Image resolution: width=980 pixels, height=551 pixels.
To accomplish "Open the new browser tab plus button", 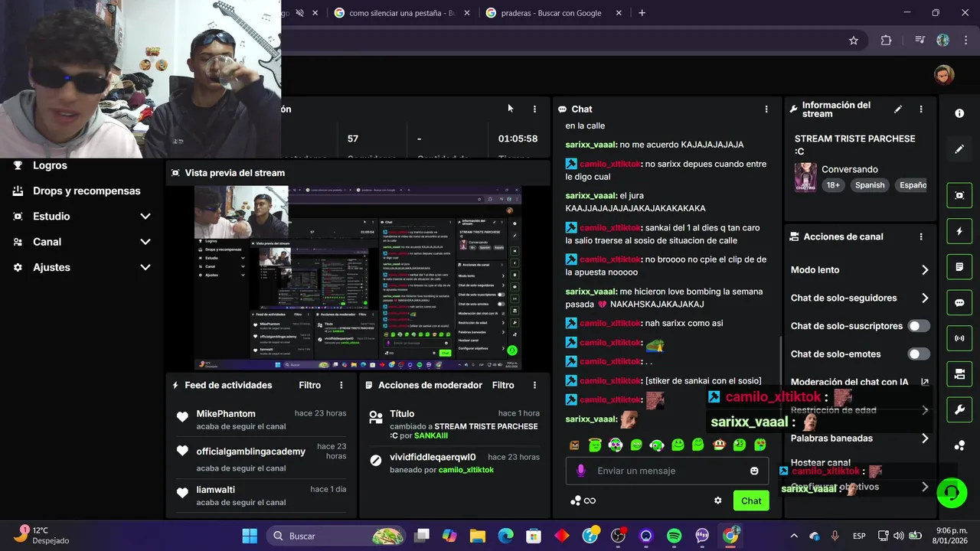I will point(642,13).
